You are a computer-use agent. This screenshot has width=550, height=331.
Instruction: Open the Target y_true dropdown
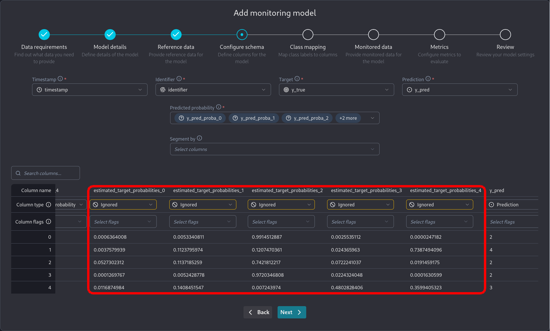click(x=336, y=90)
